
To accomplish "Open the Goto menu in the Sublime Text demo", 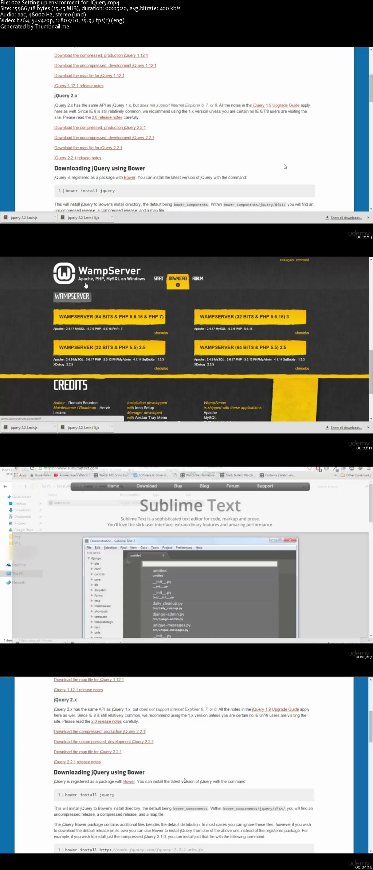I will pos(144,548).
